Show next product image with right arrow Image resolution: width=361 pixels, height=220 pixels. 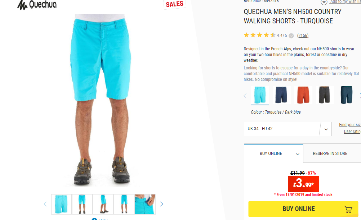coord(161,204)
